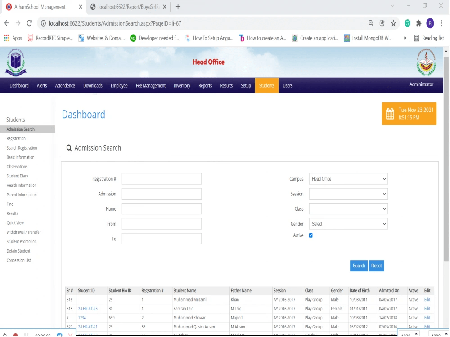
Task: Switch to the Reports menu item
Action: (x=205, y=85)
